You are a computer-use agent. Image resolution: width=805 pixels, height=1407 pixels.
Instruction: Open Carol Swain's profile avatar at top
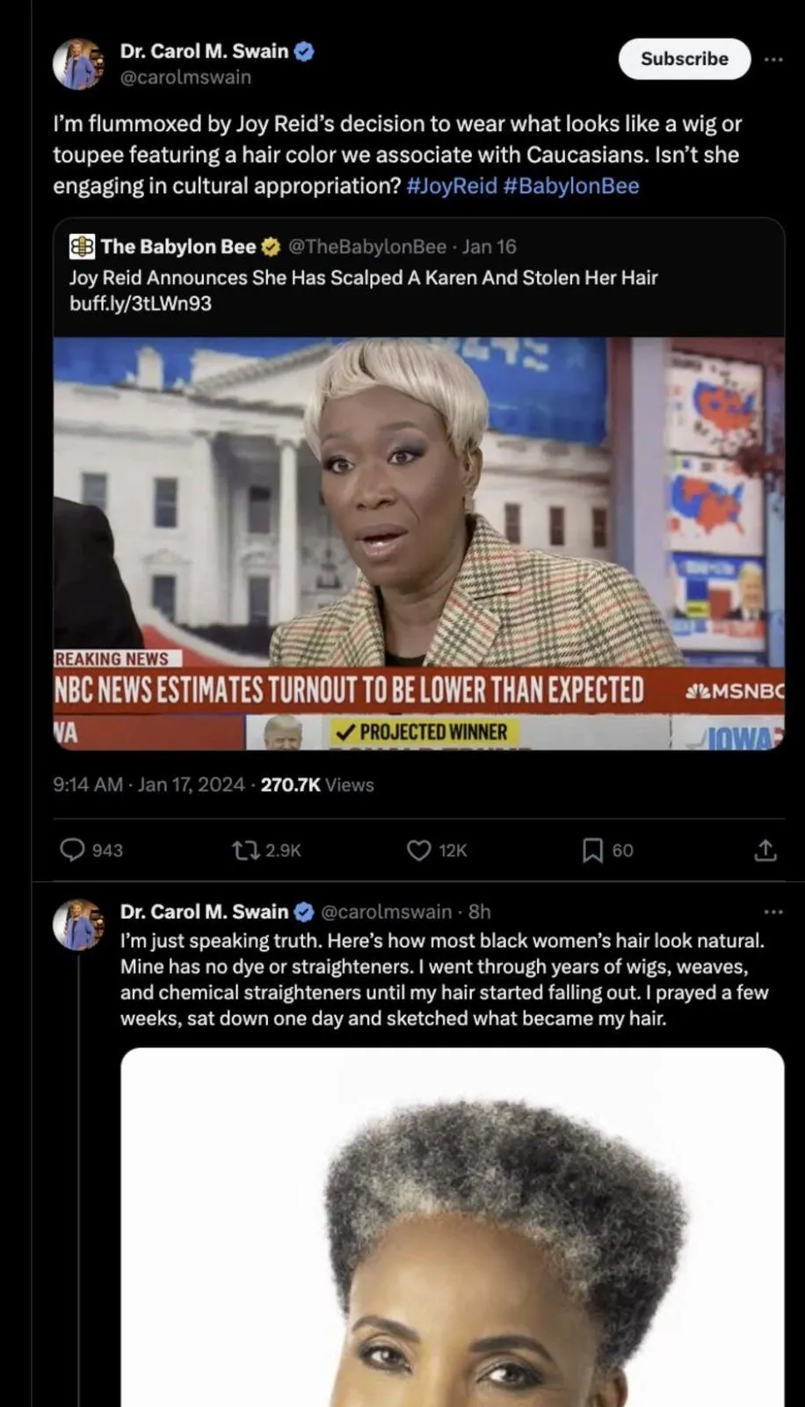click(x=79, y=63)
